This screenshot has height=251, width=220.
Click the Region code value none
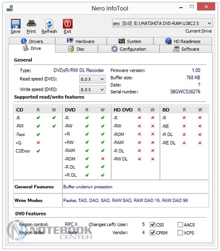click(72, 233)
